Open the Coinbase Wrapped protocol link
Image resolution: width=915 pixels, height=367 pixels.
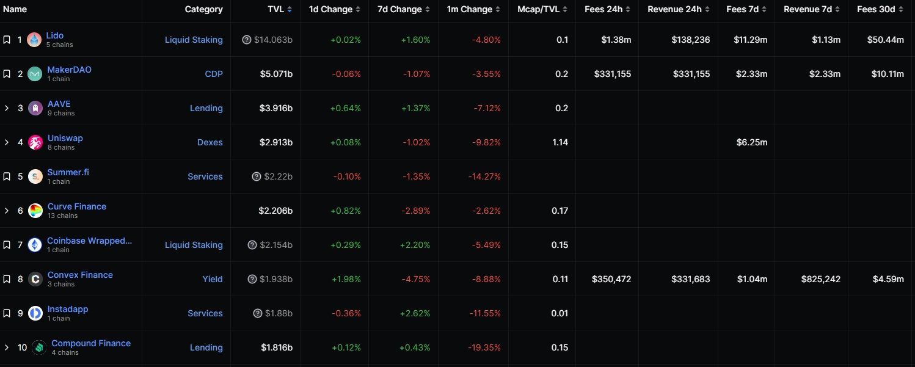(x=89, y=241)
